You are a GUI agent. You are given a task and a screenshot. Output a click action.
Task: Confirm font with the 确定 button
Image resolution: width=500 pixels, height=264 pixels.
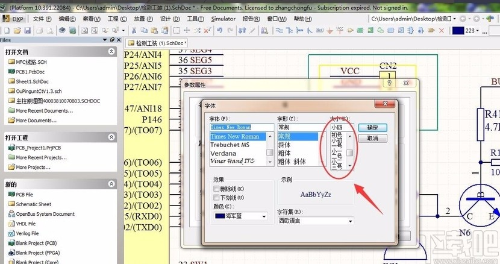click(x=372, y=128)
